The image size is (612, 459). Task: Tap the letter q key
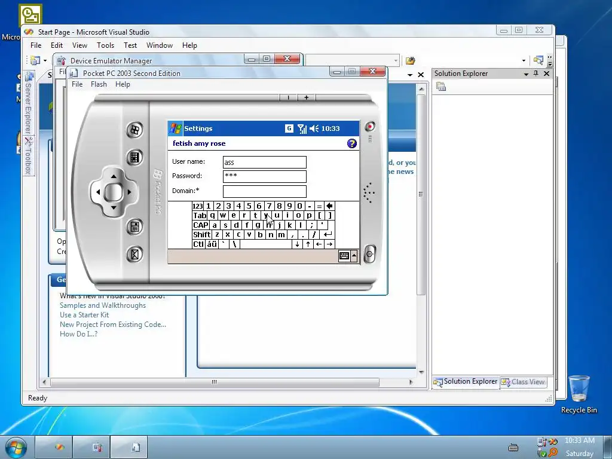(213, 215)
